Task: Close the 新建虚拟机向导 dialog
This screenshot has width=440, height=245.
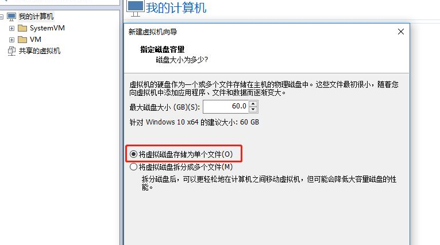Action: pos(401,32)
